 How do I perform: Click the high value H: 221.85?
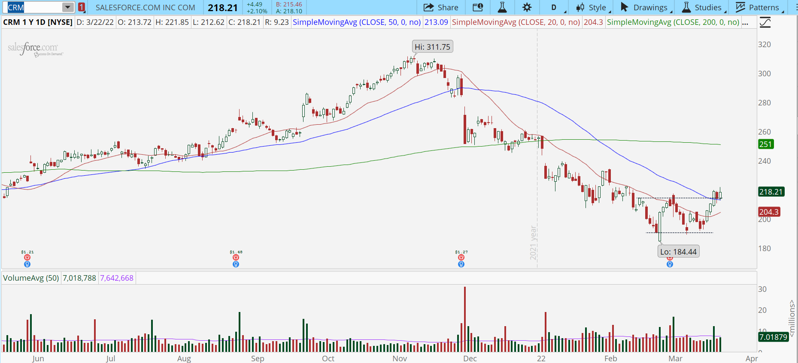click(172, 22)
